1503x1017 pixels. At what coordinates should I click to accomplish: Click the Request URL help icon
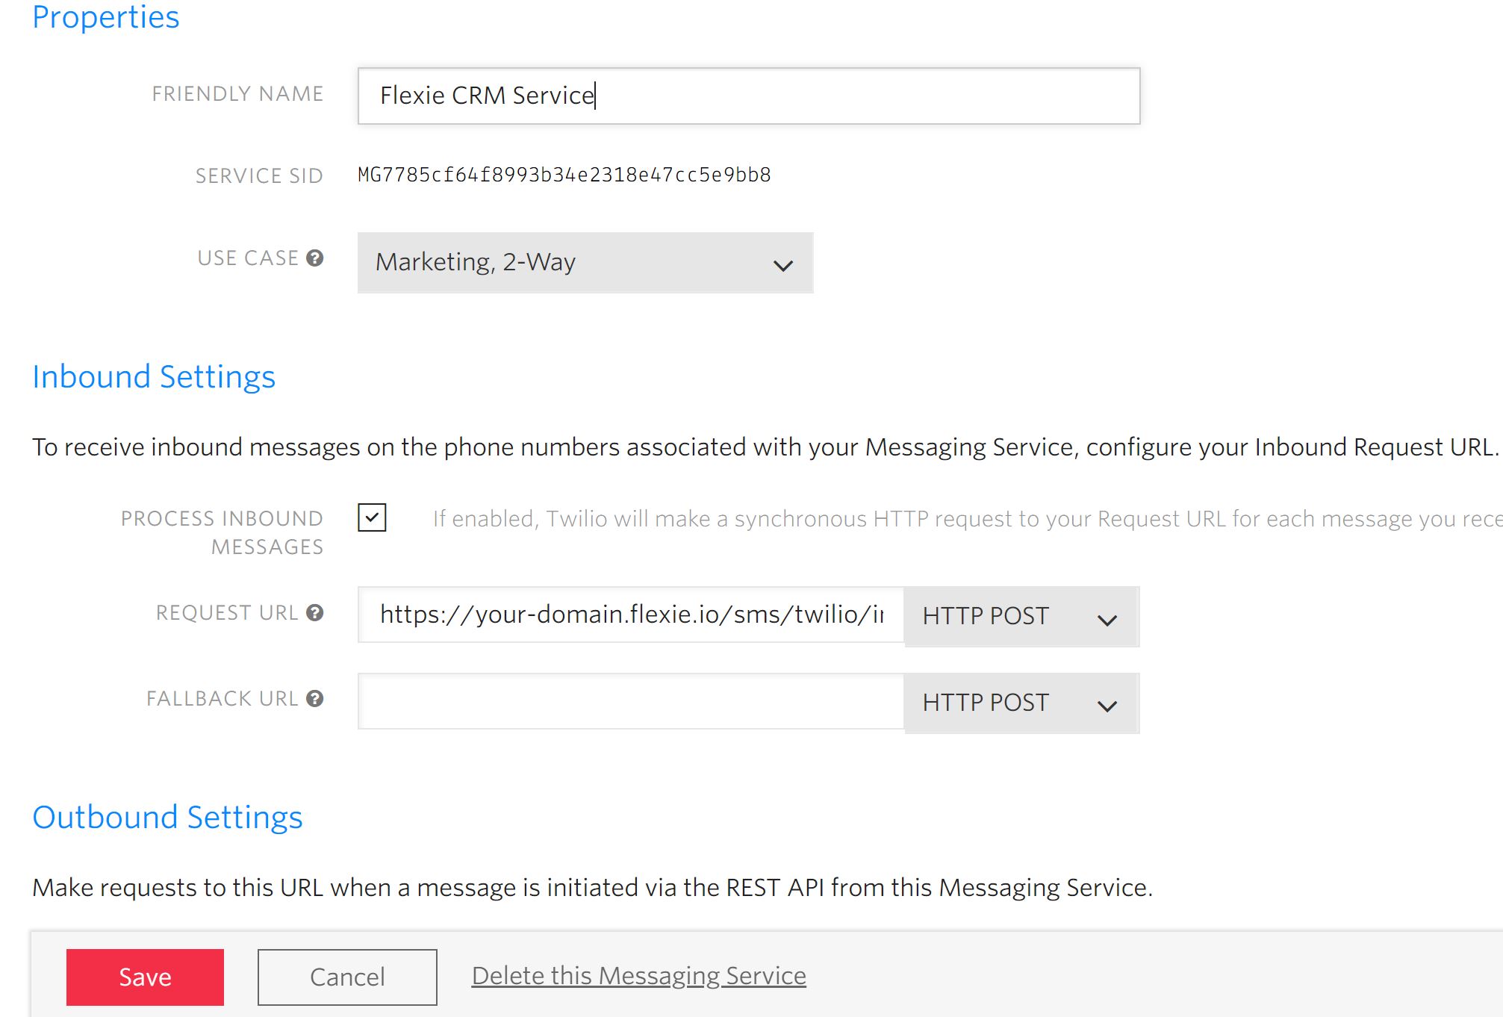pyautogui.click(x=315, y=612)
